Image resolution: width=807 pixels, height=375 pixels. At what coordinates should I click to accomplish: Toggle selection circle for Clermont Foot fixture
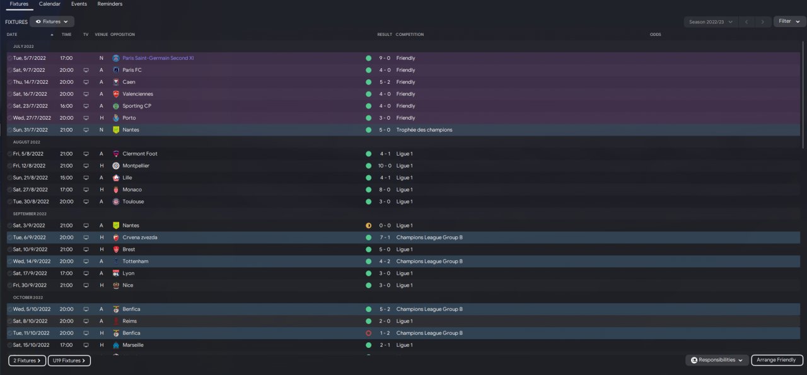[x=9, y=154]
